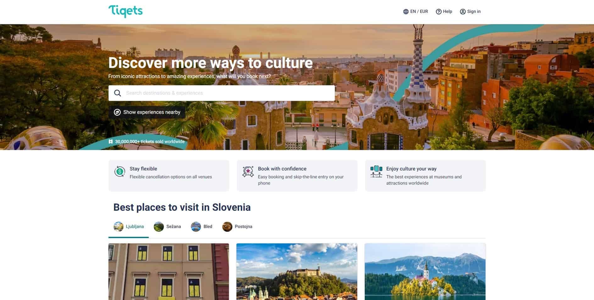Open the Lake Bled island photo card
This screenshot has width=594, height=300.
tap(425, 272)
